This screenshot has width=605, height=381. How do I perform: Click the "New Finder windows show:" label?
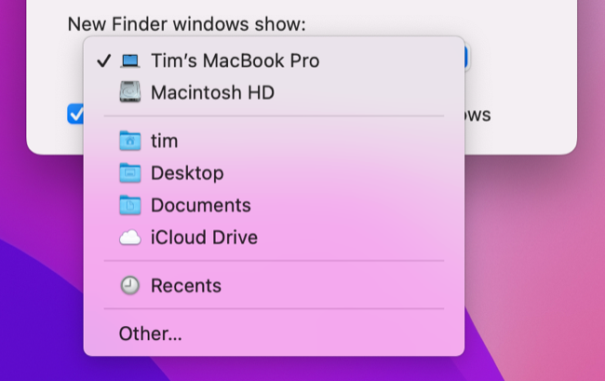tap(186, 24)
